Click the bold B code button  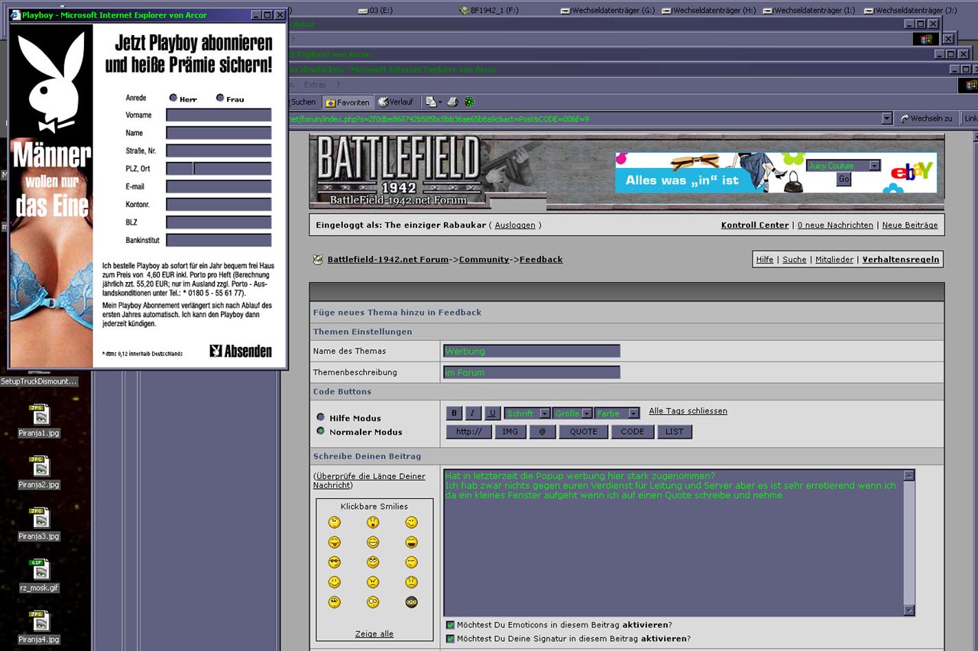pos(454,413)
